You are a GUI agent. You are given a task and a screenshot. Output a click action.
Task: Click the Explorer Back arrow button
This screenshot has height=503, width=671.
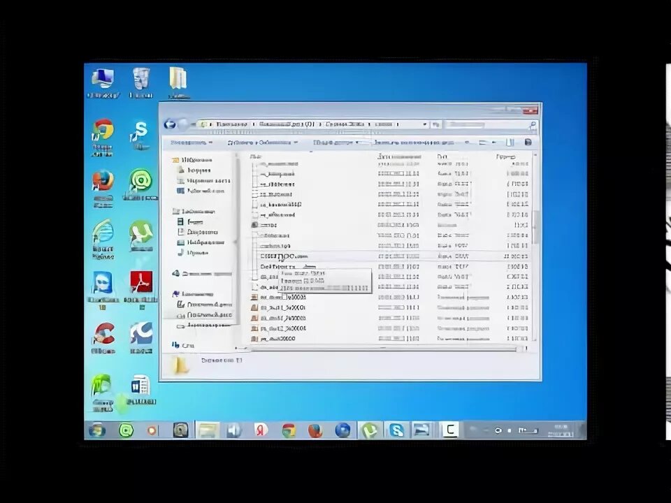pos(170,124)
